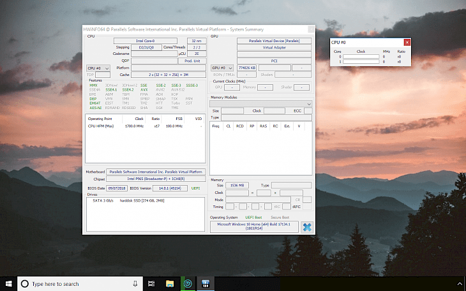This screenshot has width=466, height=291.
Task: Activate the microphone icon in the search box
Action: tap(135, 284)
